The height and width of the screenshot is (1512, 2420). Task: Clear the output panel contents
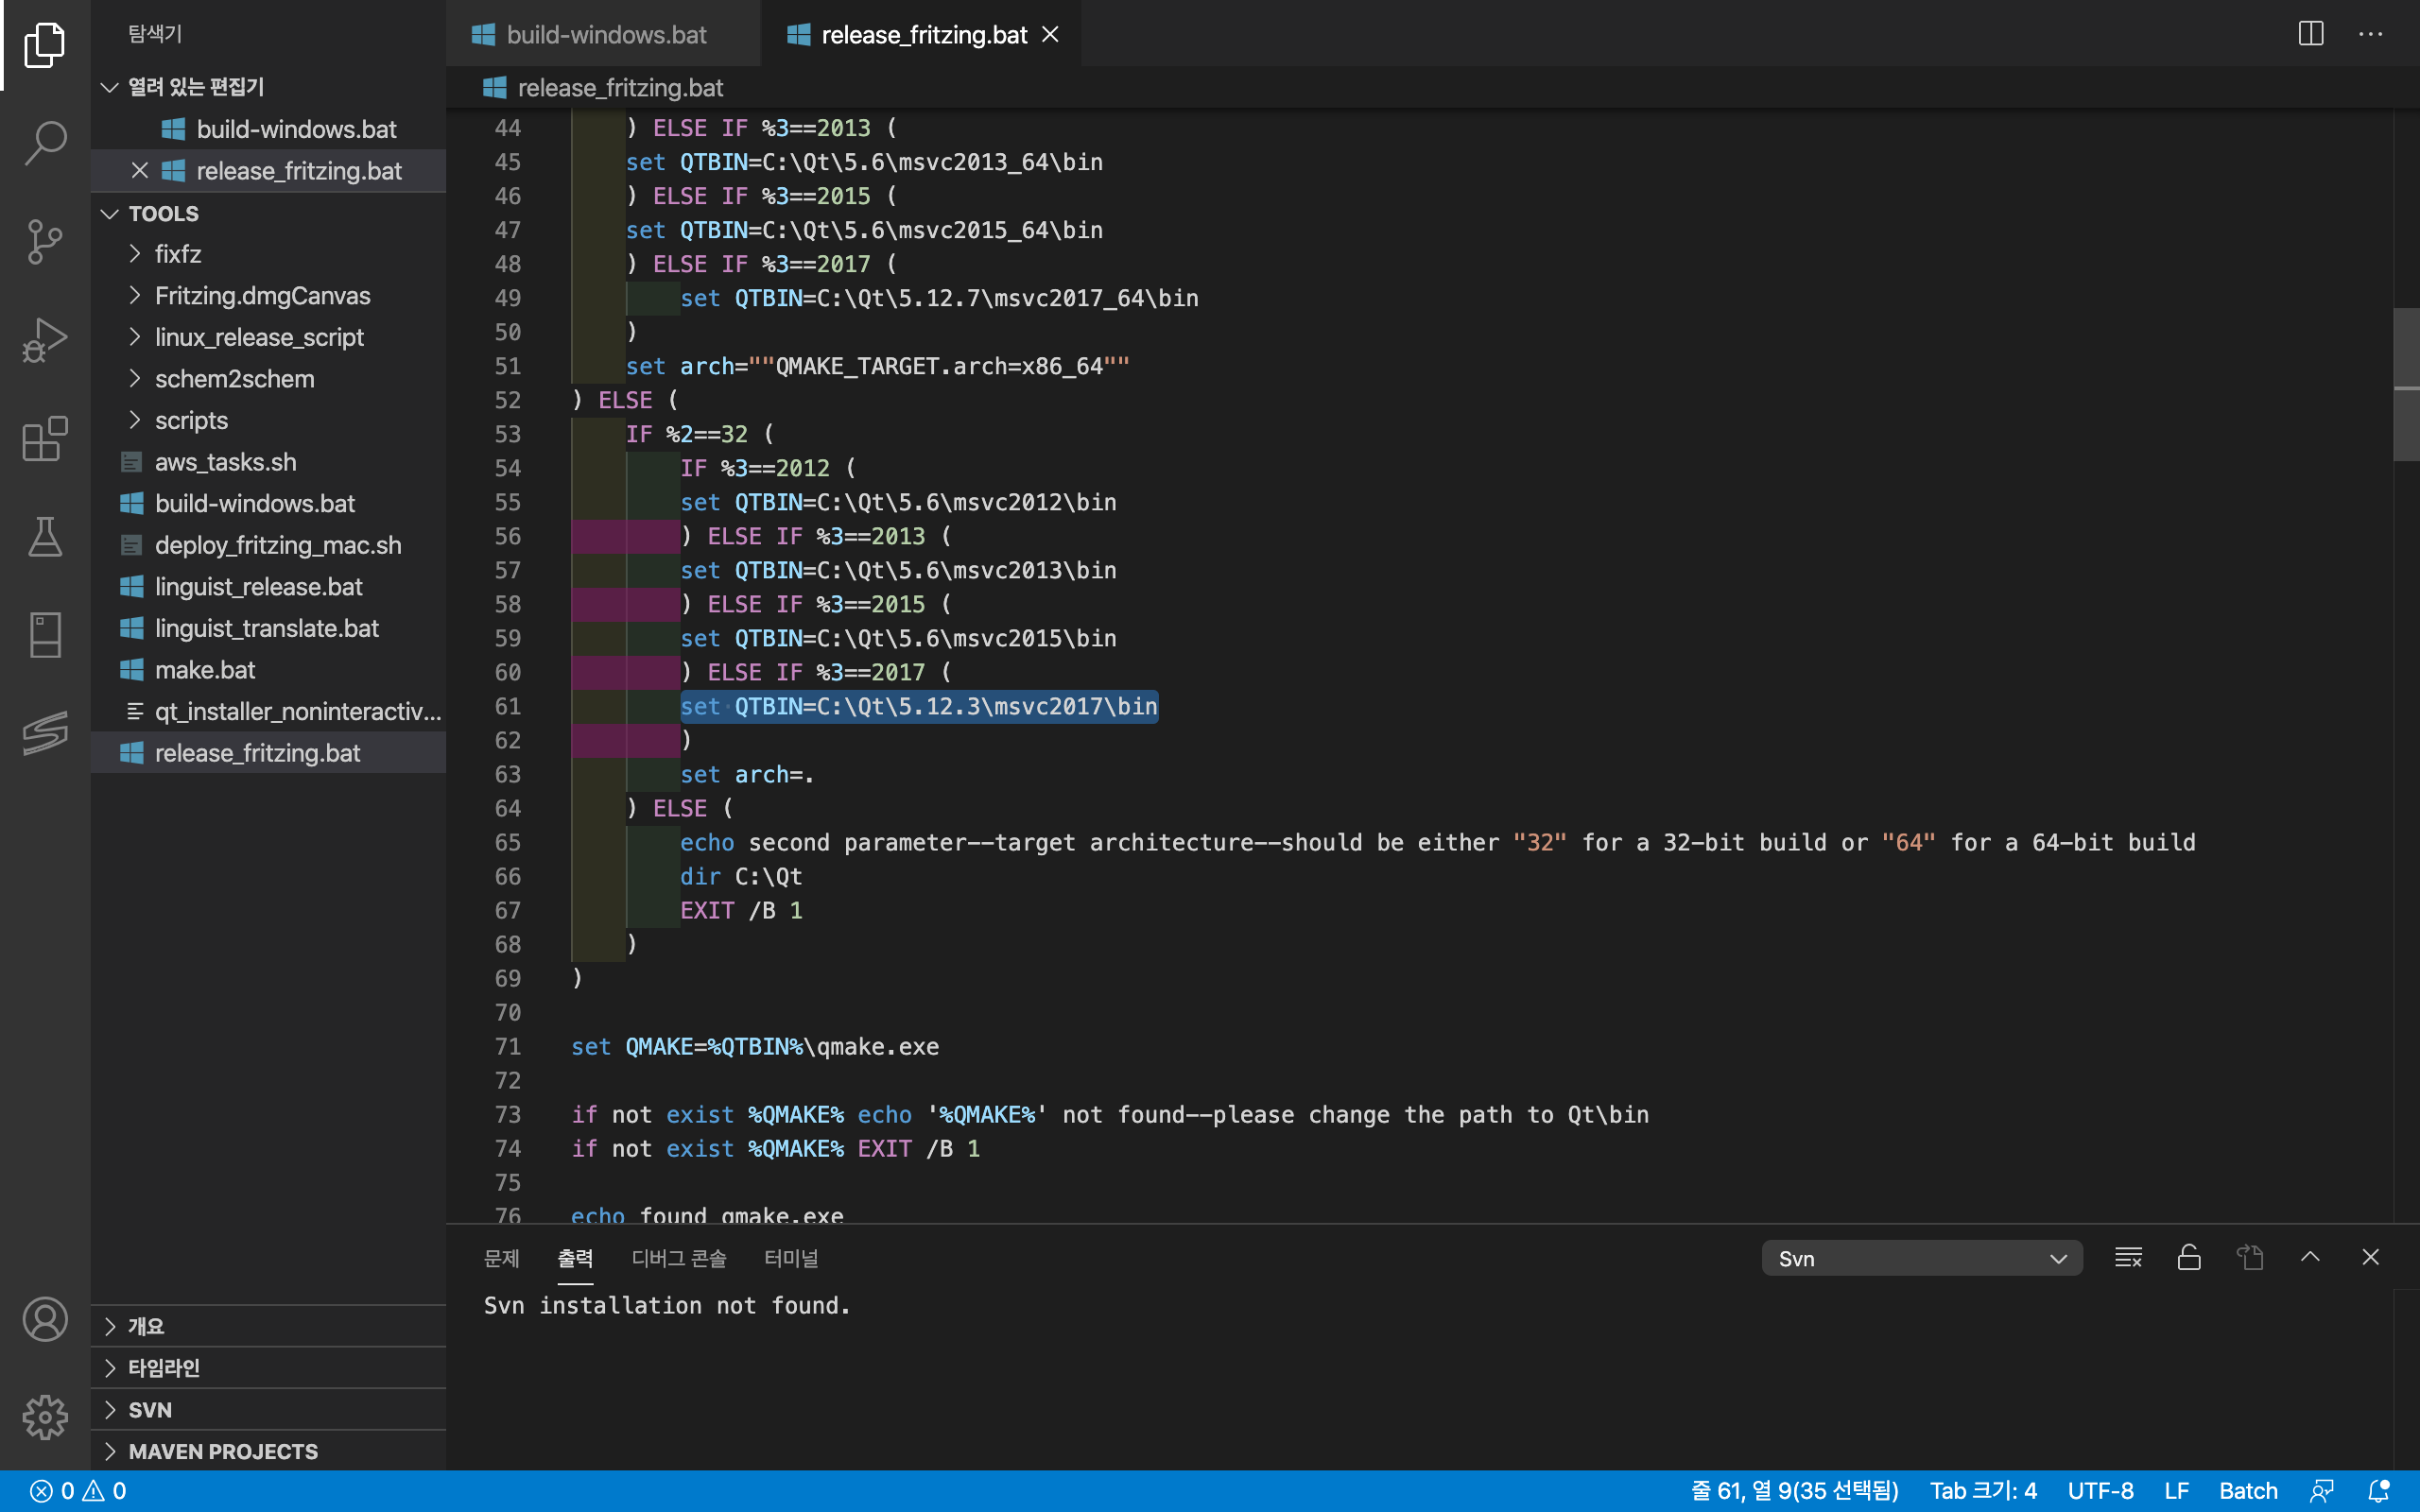(2128, 1258)
